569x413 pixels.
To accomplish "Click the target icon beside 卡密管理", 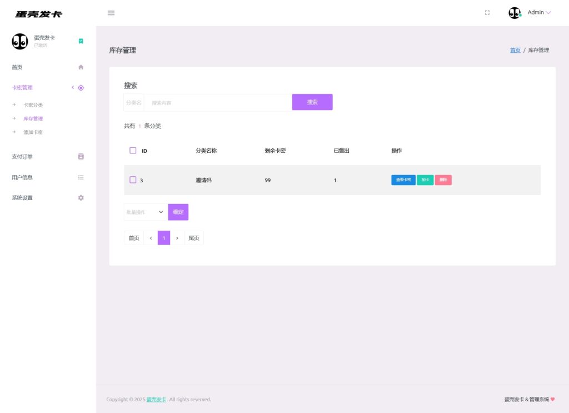I will coord(81,88).
